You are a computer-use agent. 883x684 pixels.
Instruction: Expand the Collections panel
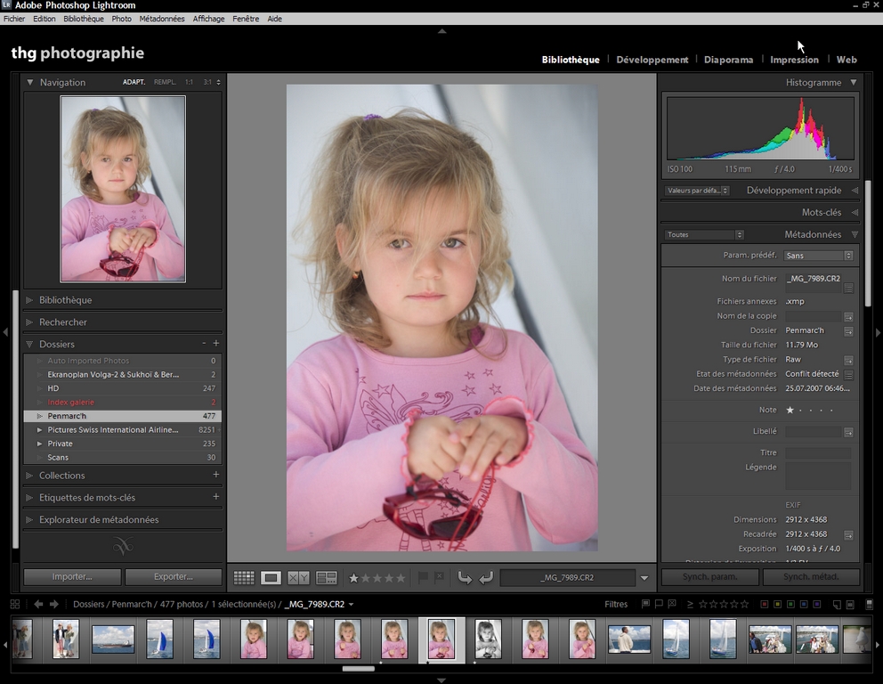[x=62, y=476]
